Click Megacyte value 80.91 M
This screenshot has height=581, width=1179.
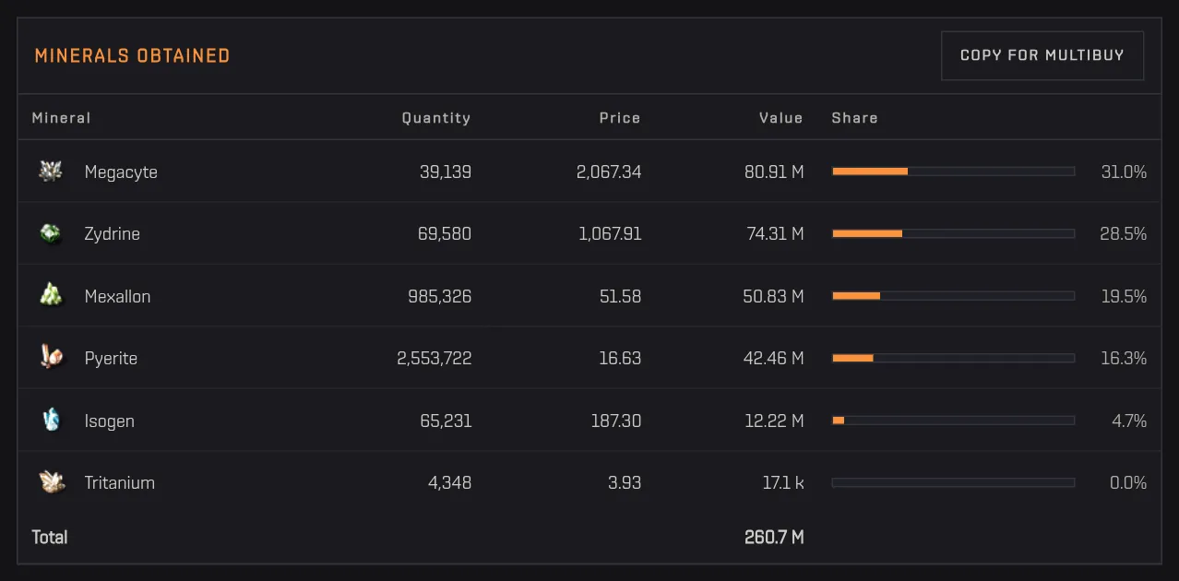click(x=774, y=172)
